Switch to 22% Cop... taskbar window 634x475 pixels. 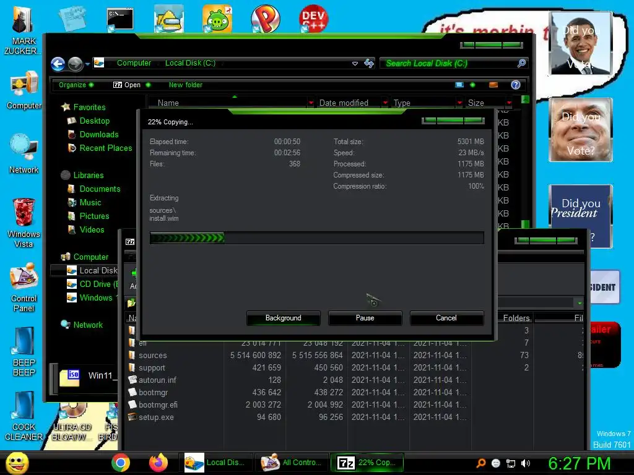(x=367, y=463)
